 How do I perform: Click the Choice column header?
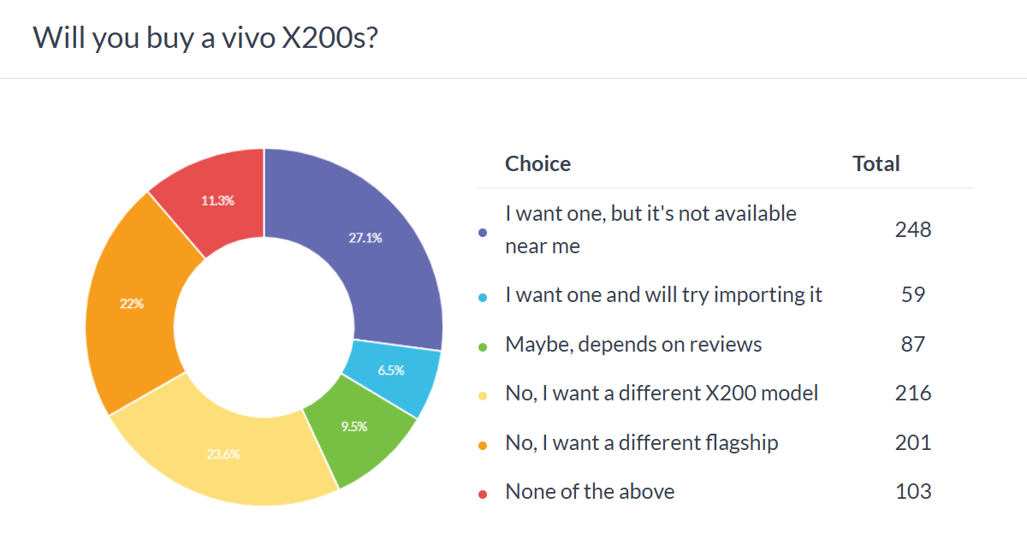(537, 163)
